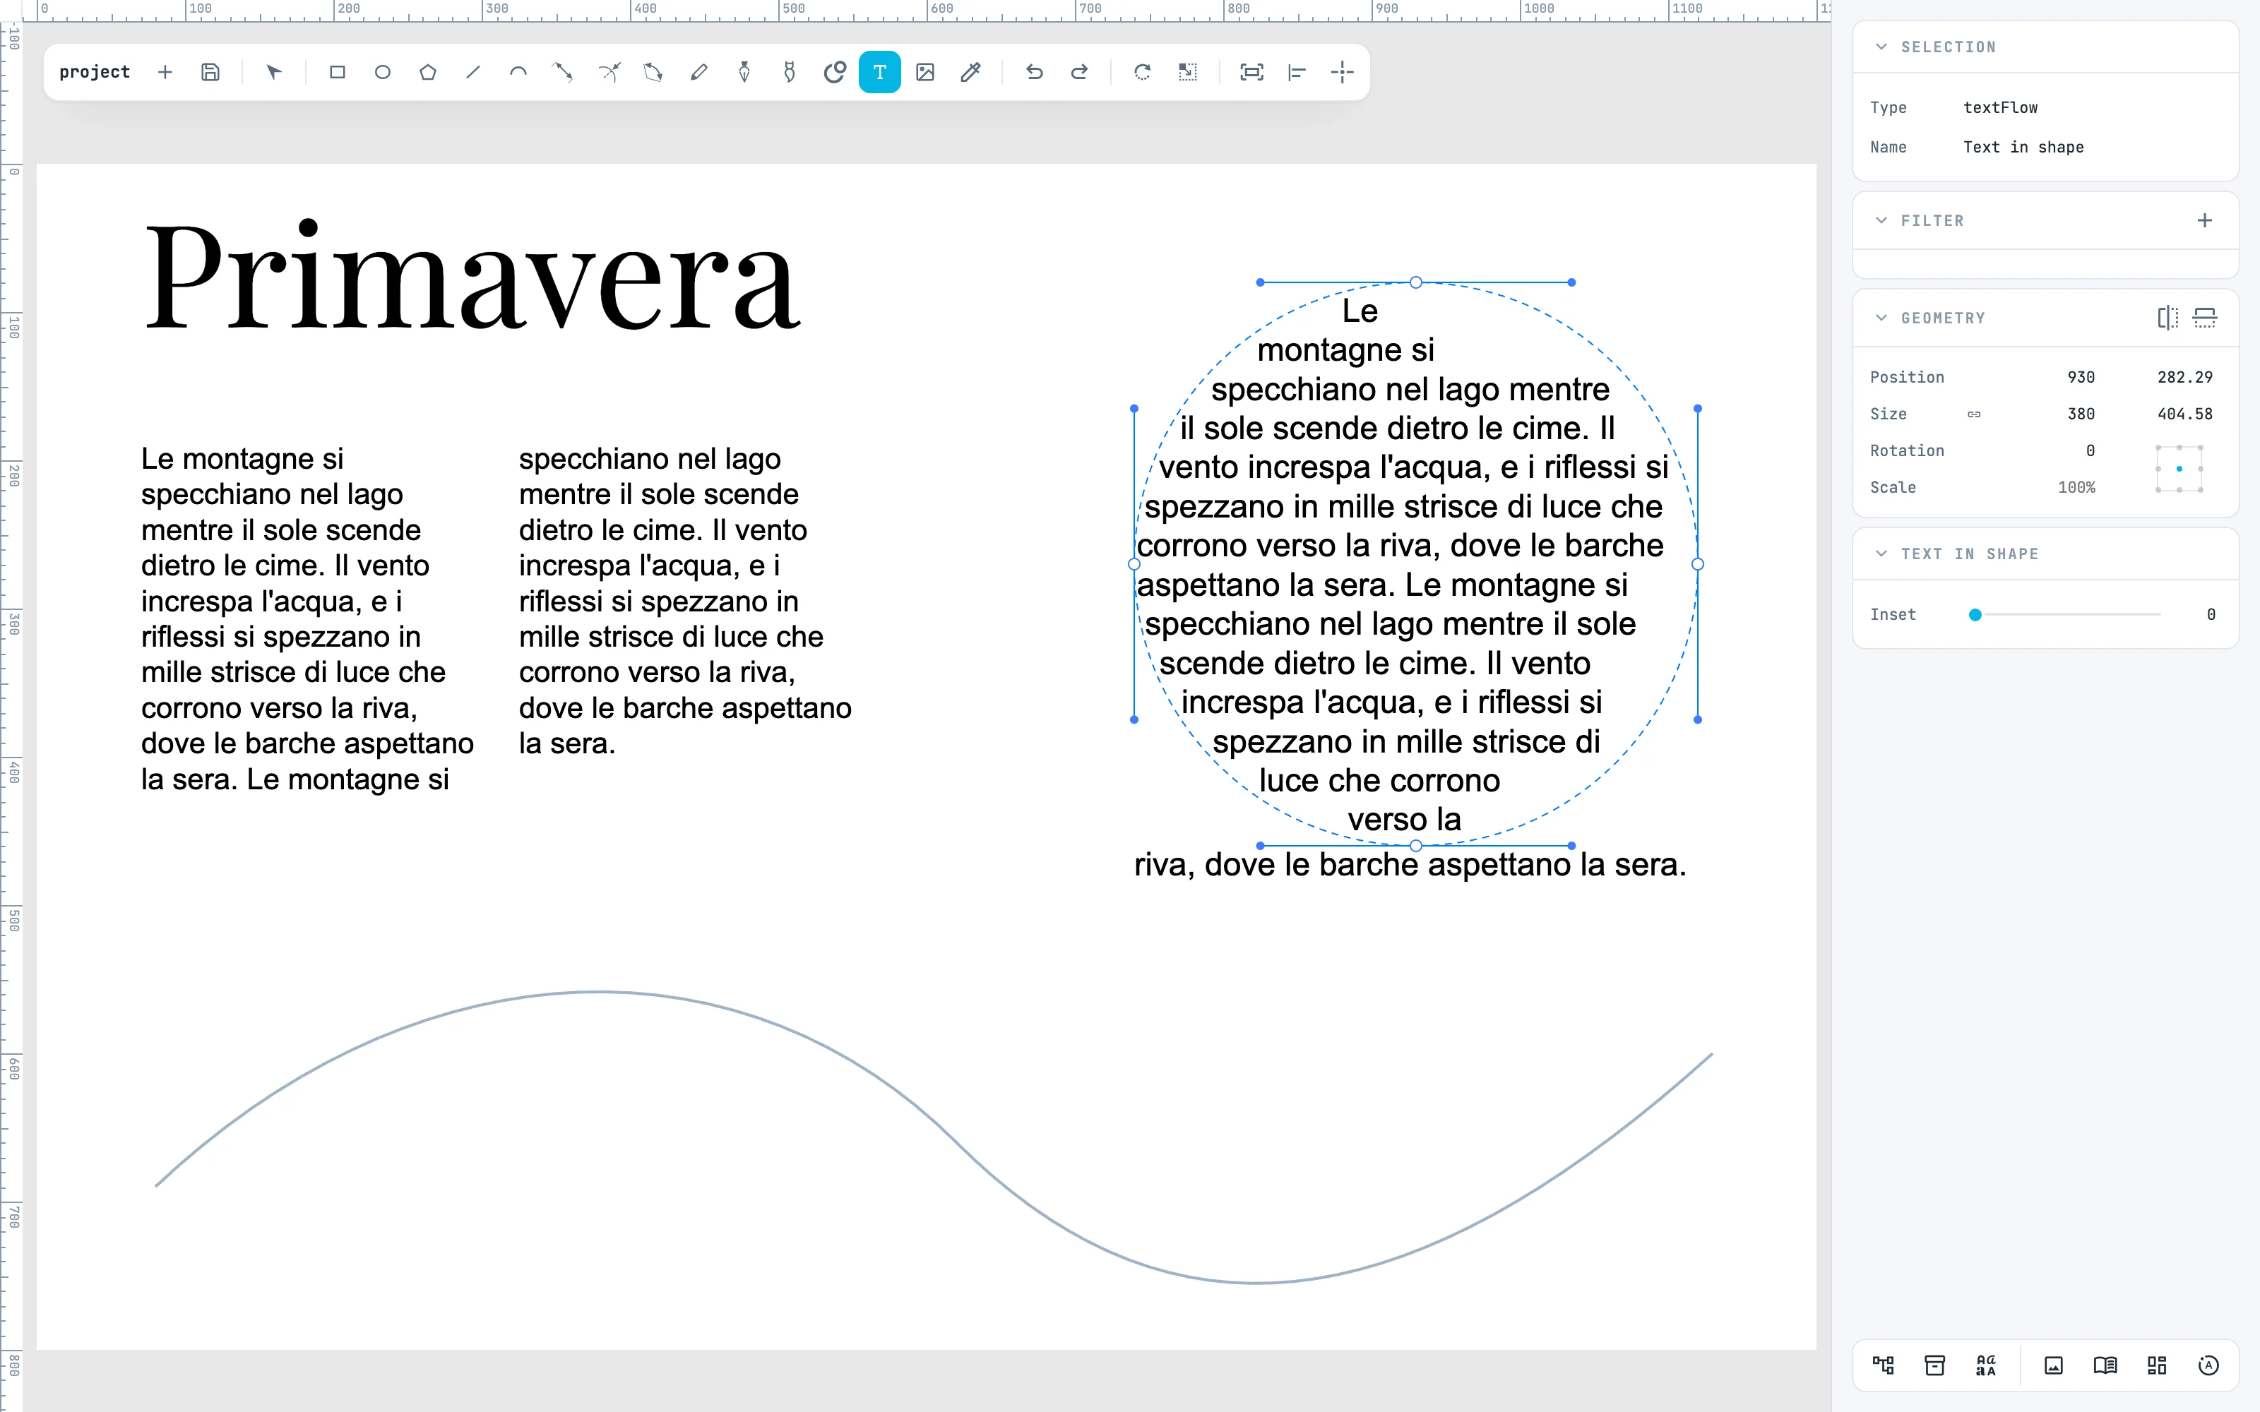2260x1412 pixels.
Task: Click the rotate-refresh icon in toolbar
Action: click(1142, 72)
